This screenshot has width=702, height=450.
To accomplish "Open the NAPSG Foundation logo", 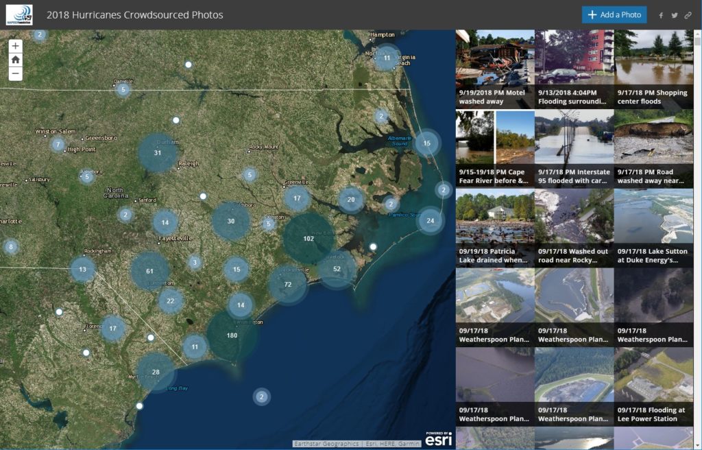I will coord(19,15).
